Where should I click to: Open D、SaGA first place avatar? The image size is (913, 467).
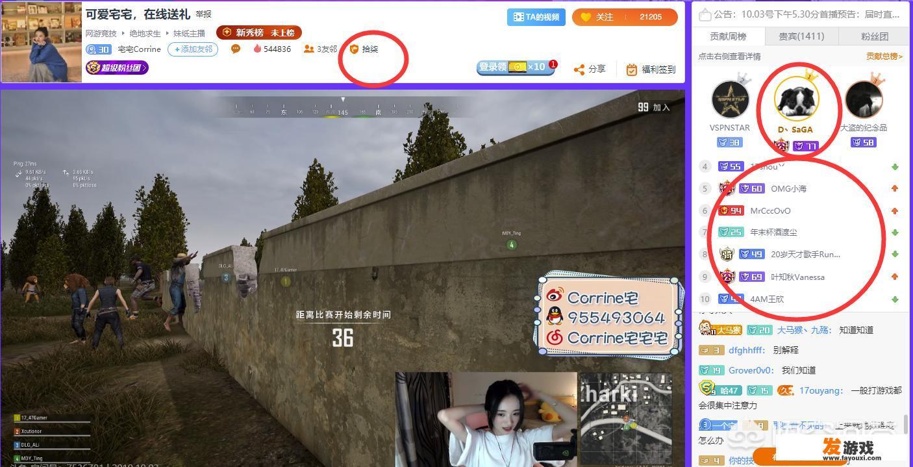[797, 99]
